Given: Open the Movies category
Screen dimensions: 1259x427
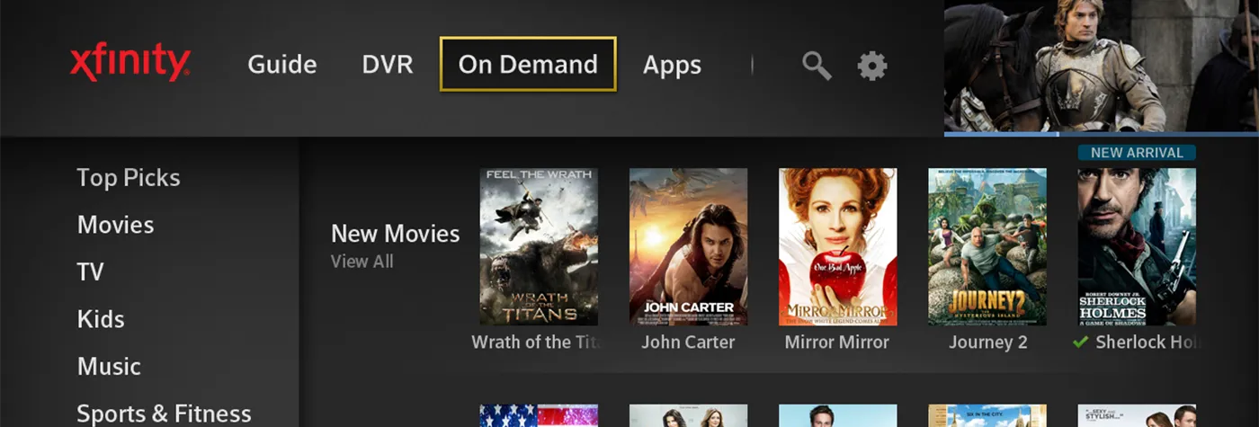Looking at the screenshot, I should 115,225.
